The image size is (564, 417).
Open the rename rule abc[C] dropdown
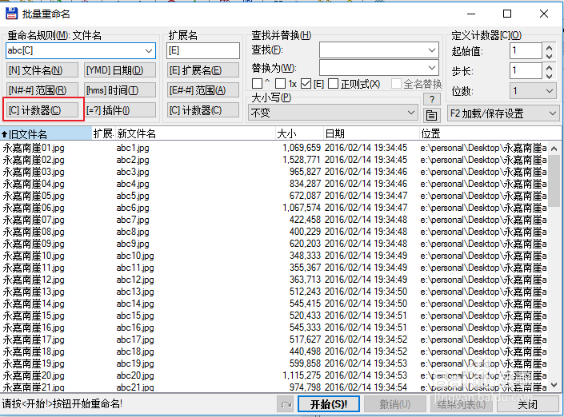click(x=149, y=50)
